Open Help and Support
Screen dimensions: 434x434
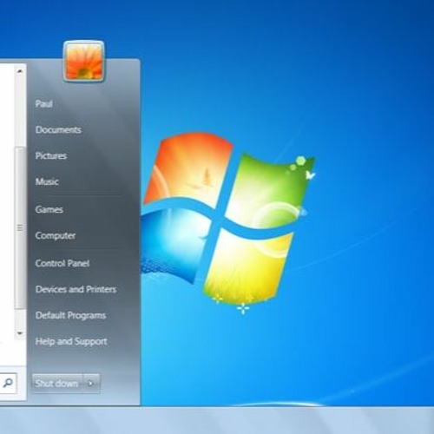(x=71, y=341)
